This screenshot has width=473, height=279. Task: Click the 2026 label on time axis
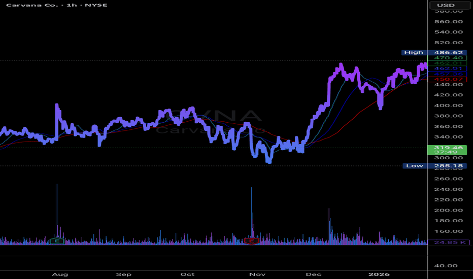tap(379, 274)
